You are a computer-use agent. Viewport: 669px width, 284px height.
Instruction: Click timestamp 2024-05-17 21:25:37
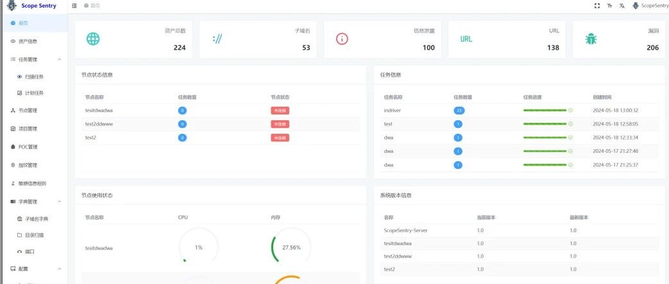615,165
